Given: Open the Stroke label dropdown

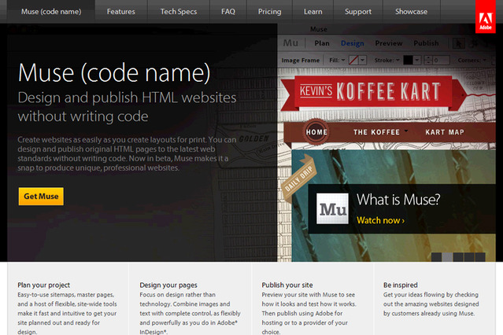Looking at the screenshot, I should tap(386, 60).
